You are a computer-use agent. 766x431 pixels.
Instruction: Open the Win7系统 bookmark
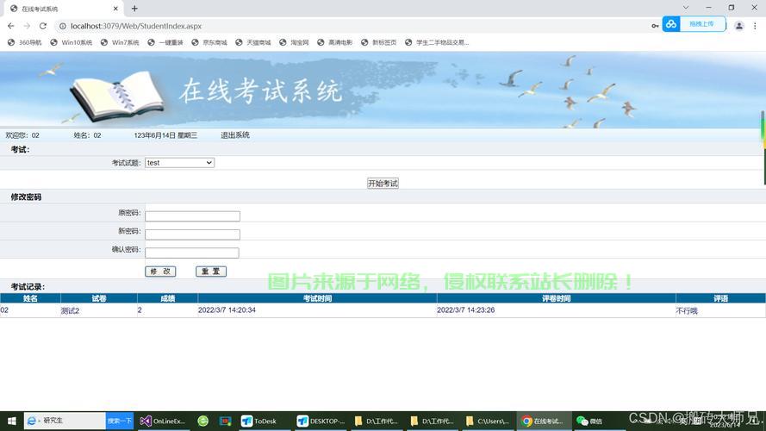click(120, 42)
